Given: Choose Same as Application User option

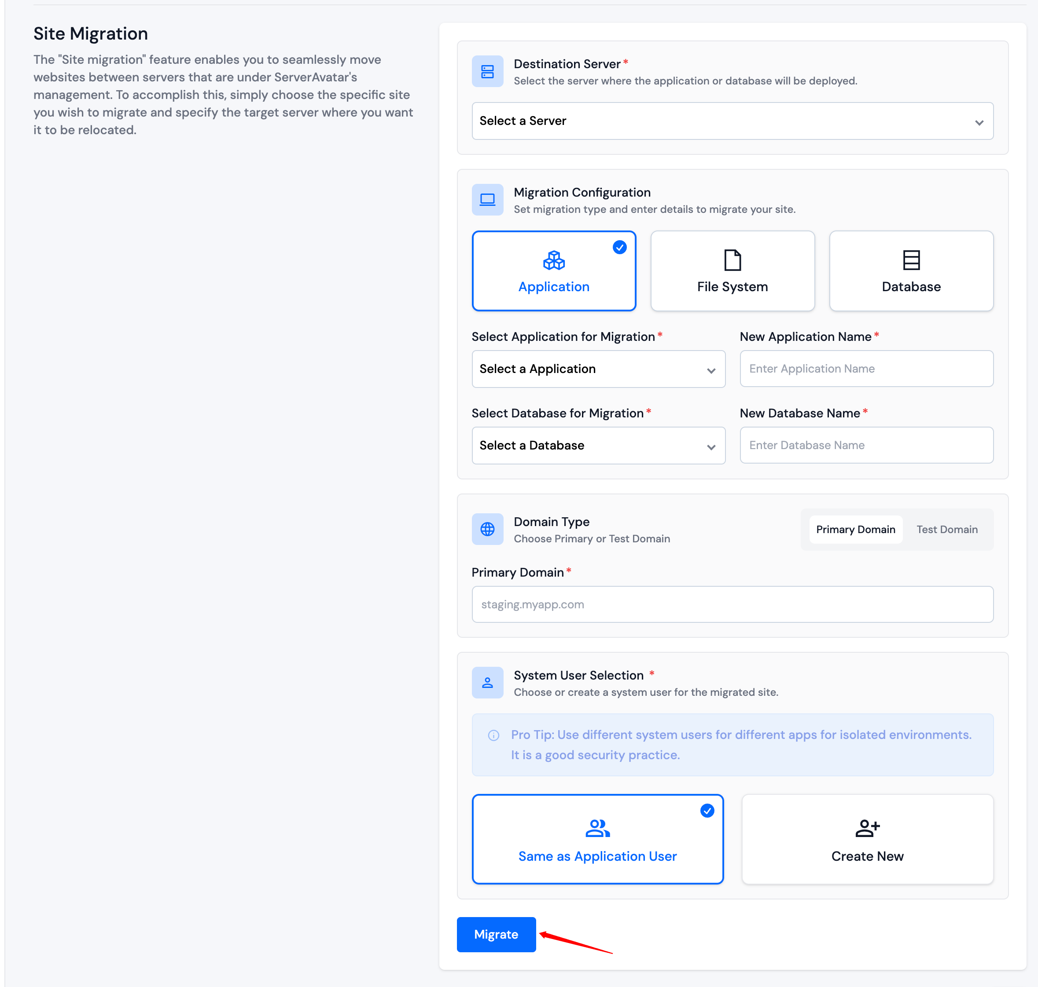Looking at the screenshot, I should (x=597, y=839).
